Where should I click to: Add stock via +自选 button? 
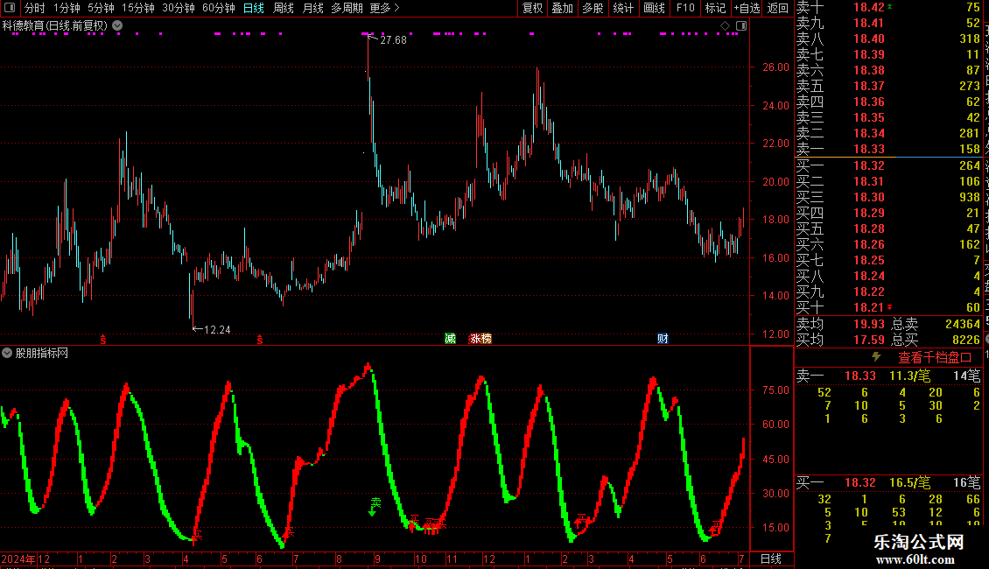(747, 8)
